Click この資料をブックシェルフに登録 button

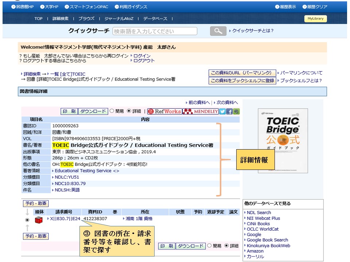(242, 81)
